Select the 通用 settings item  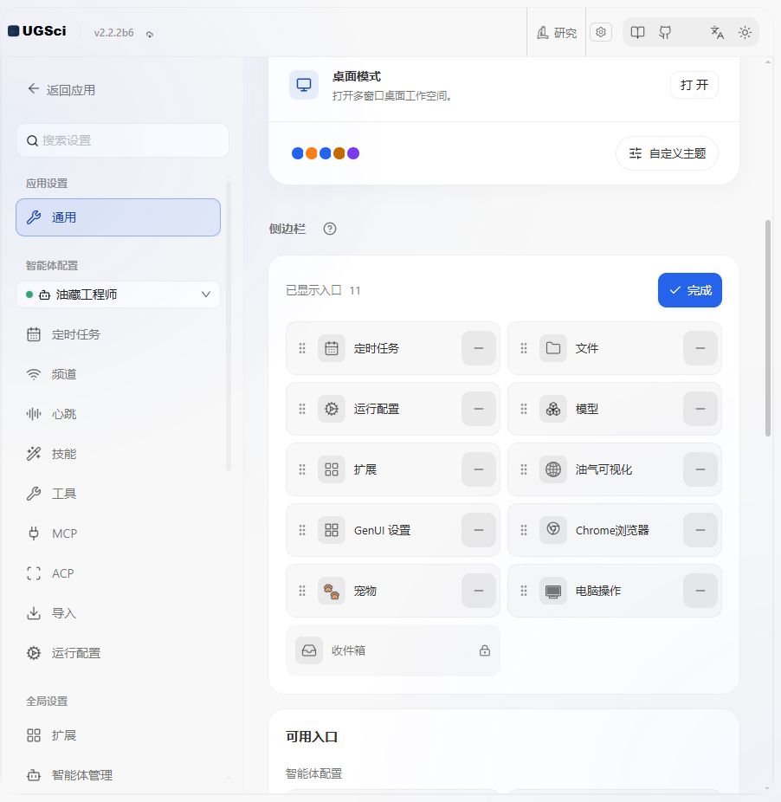click(118, 217)
